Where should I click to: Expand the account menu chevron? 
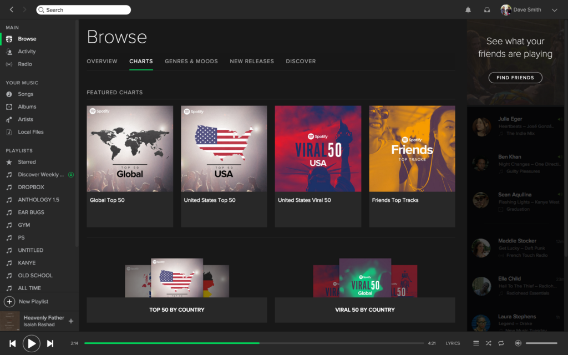pos(554,10)
